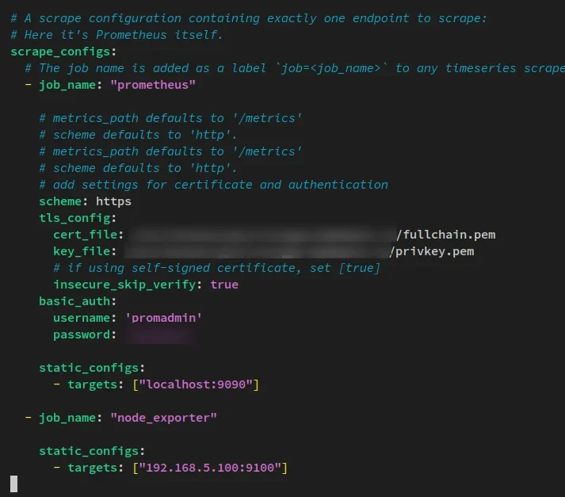The height and width of the screenshot is (497, 565).
Task: Click the 'promadmin' username value
Action: point(163,318)
